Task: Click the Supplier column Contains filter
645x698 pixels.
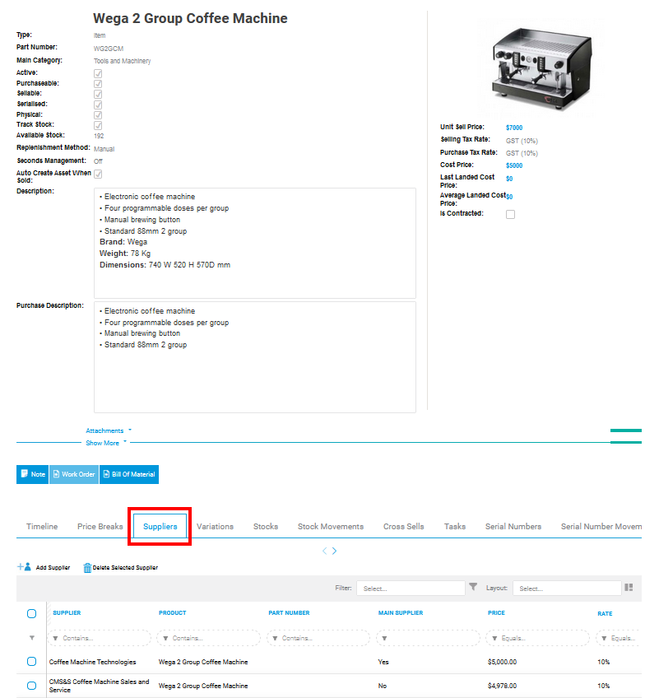Action: tap(100, 638)
